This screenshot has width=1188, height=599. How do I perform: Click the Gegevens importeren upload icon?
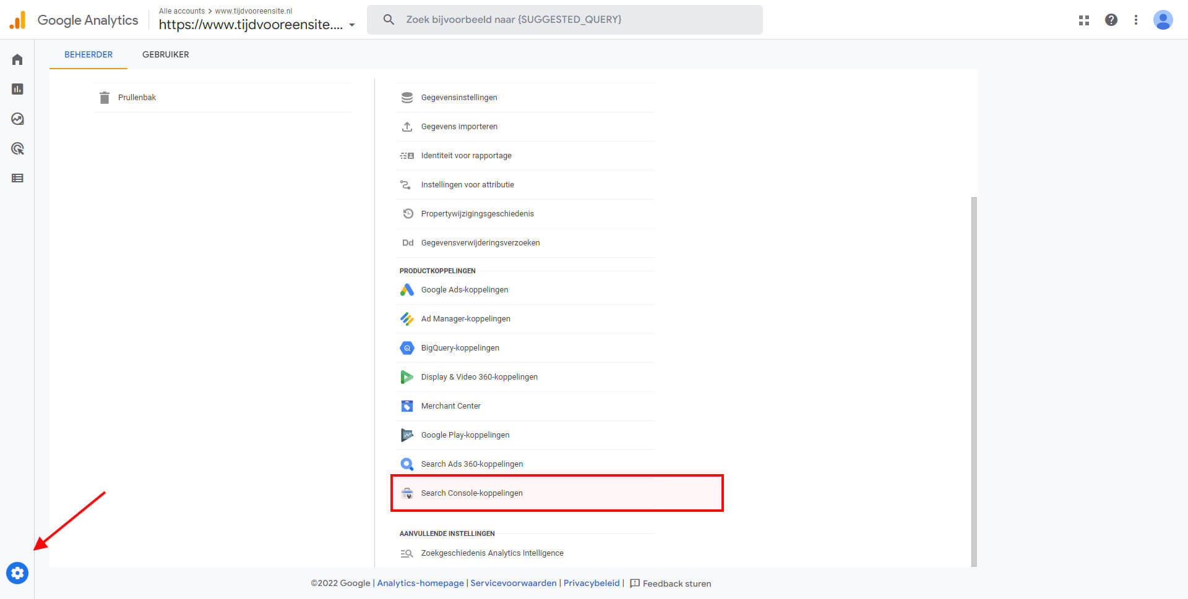[x=407, y=127]
